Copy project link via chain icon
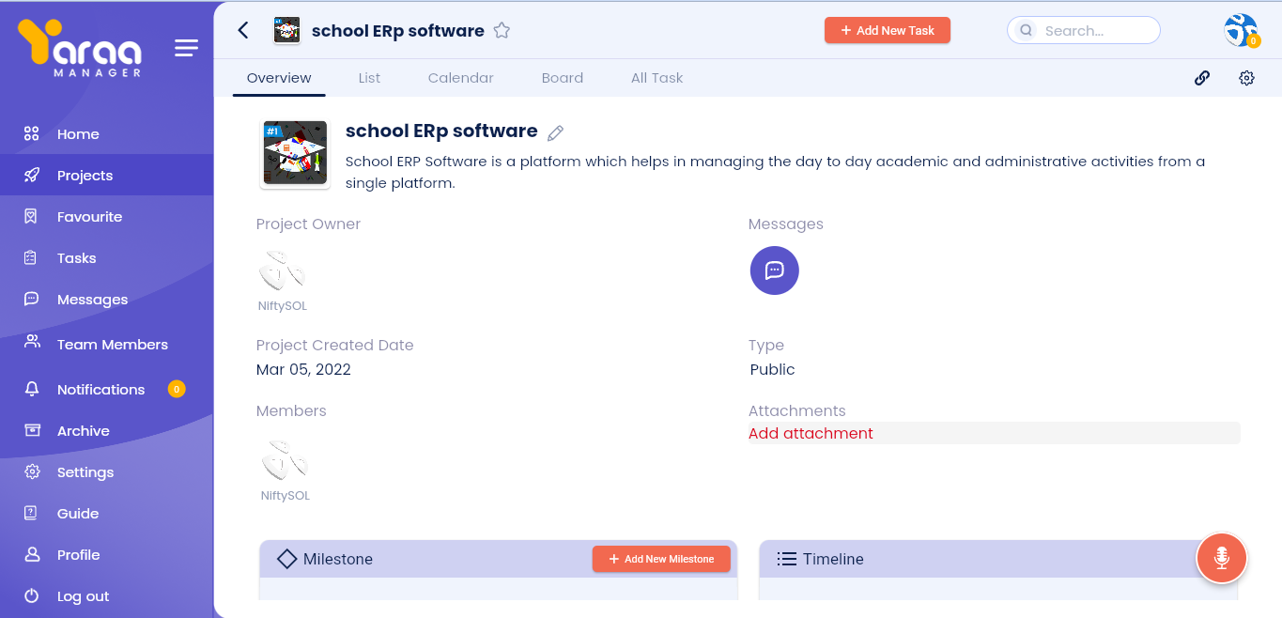 point(1201,78)
